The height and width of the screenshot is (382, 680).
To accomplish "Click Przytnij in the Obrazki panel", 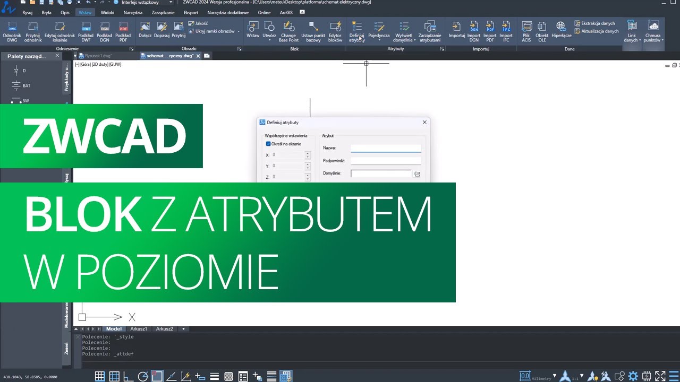I will [x=178, y=29].
